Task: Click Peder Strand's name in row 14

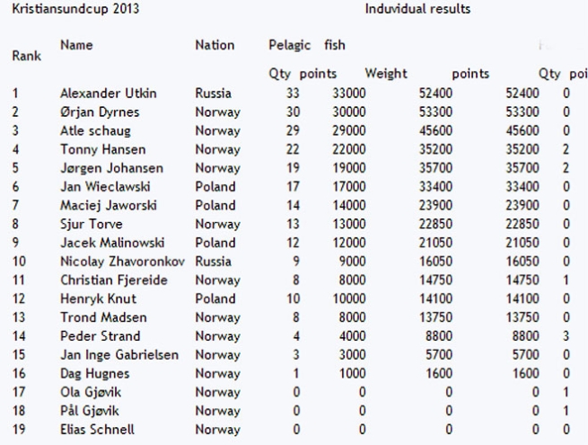Action: click(x=101, y=336)
